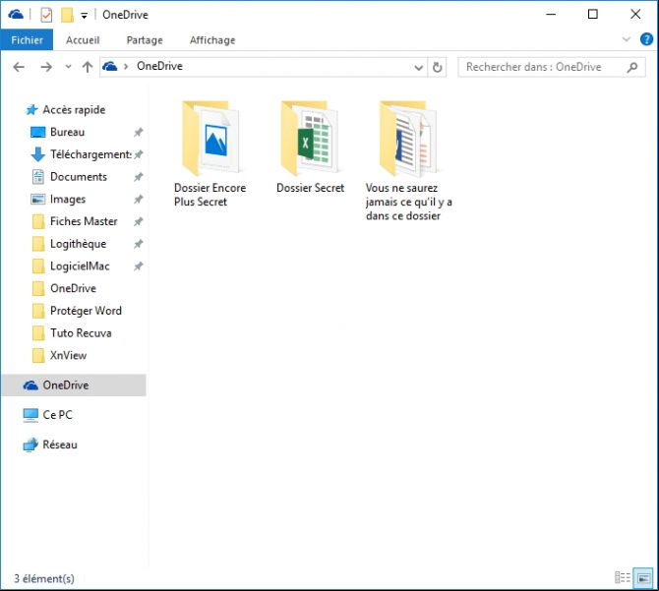The height and width of the screenshot is (591, 659).
Task: Open the address bar history dropdown
Action: (x=419, y=67)
